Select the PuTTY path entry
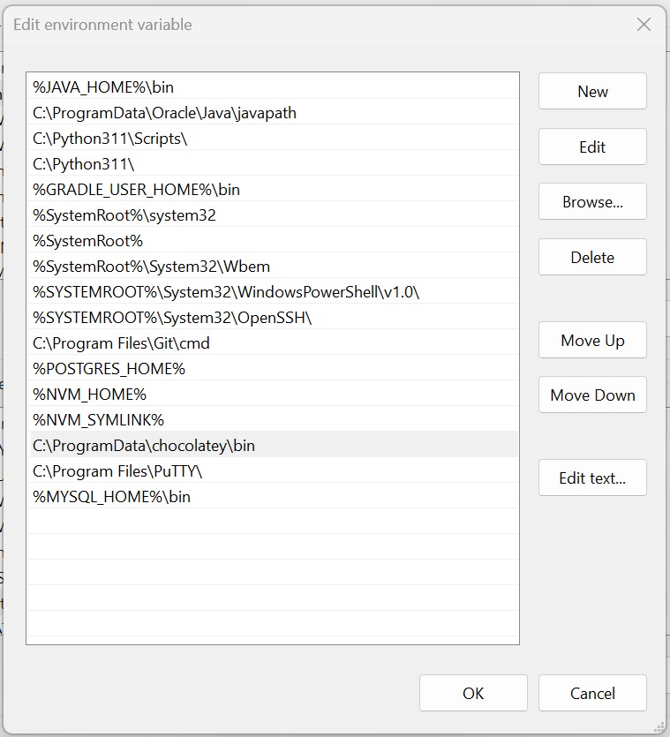Screen dimensions: 670x737 point(117,471)
